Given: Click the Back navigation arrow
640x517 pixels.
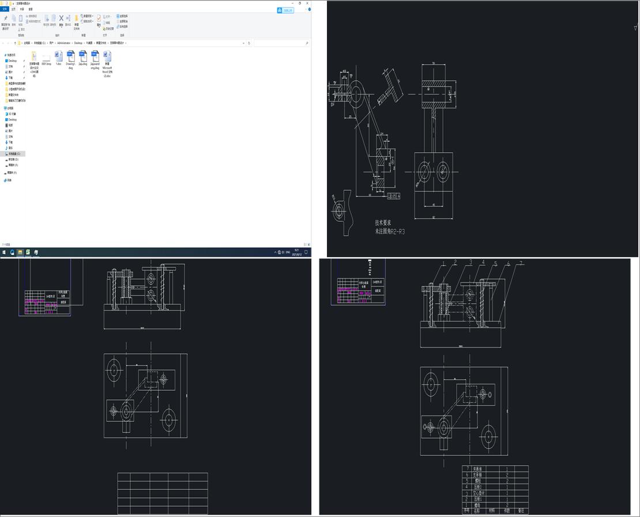Looking at the screenshot, I should tap(3, 43).
